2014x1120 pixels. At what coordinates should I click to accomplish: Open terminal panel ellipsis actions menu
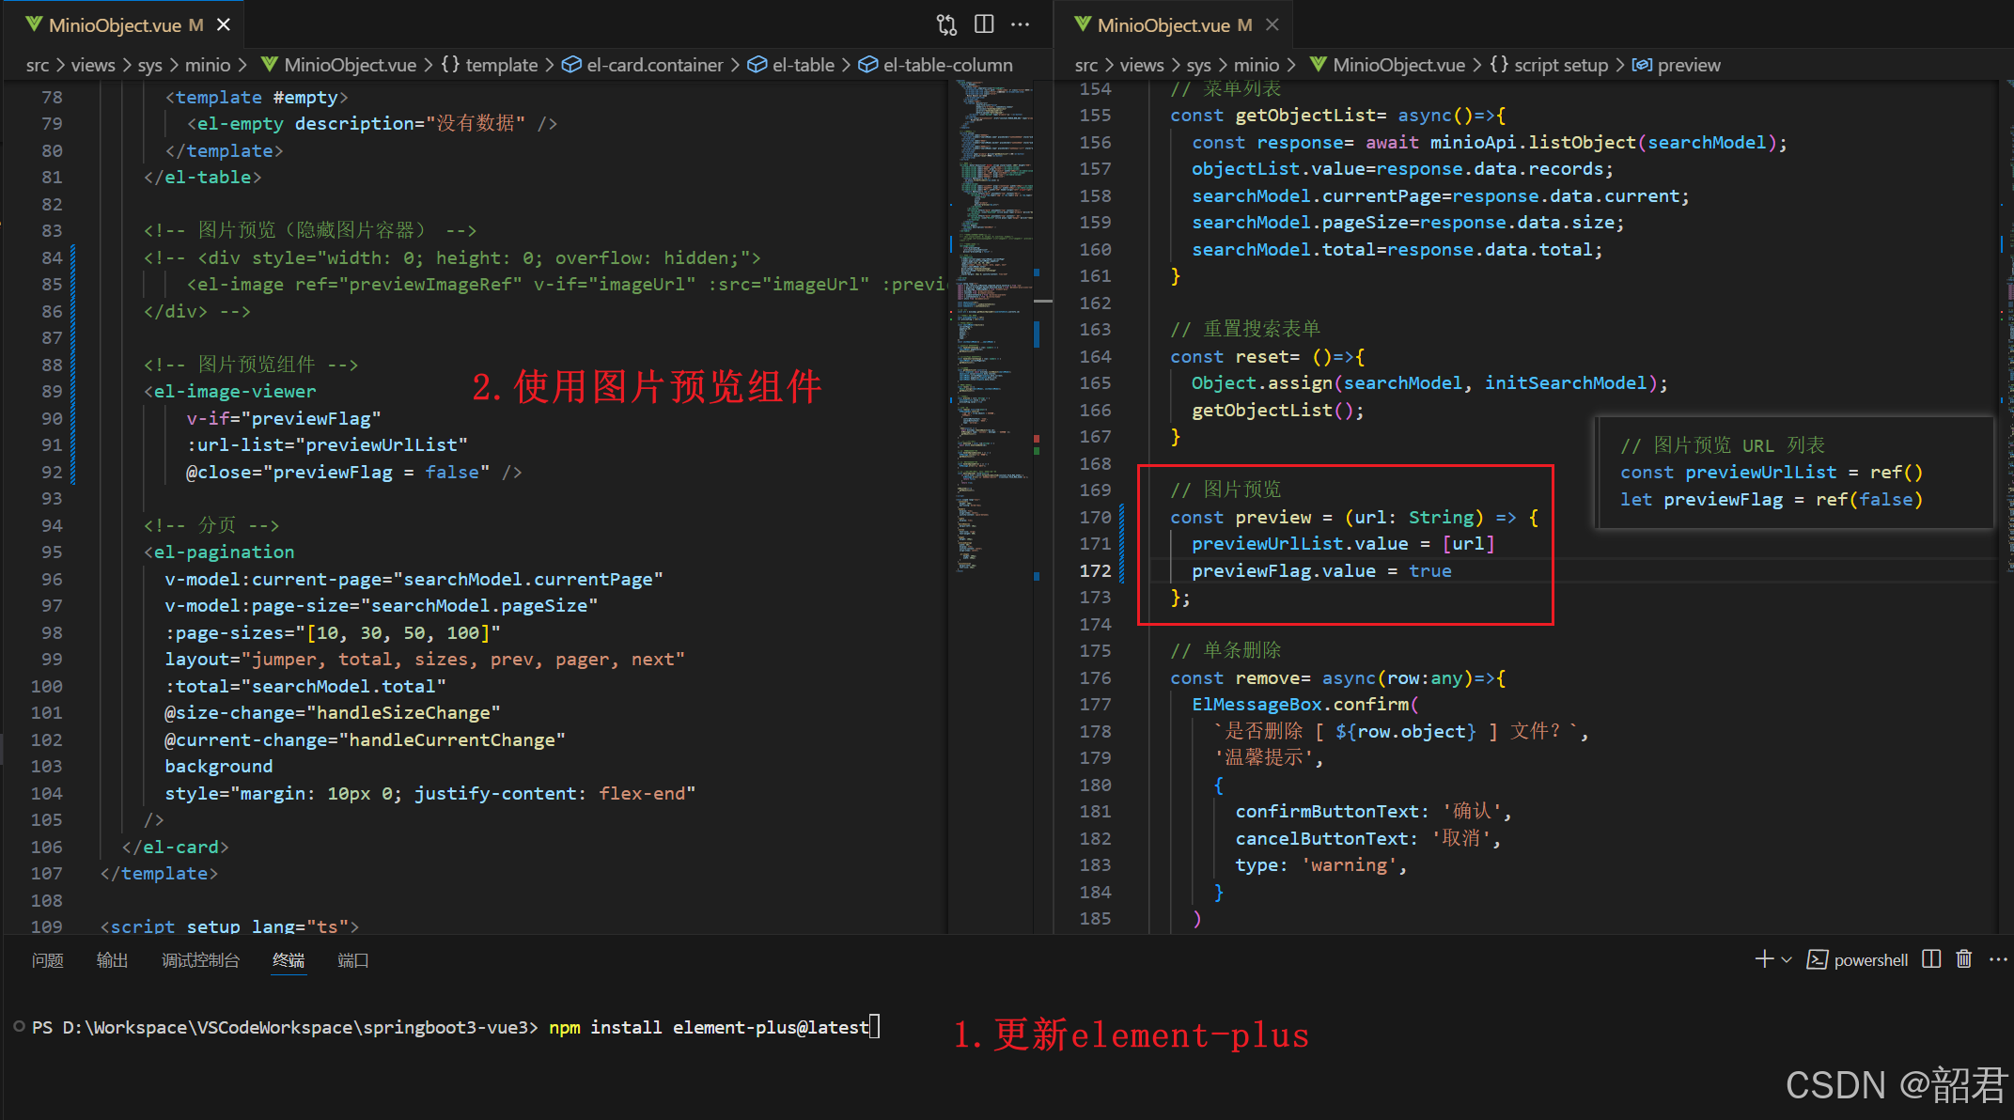click(x=1999, y=959)
